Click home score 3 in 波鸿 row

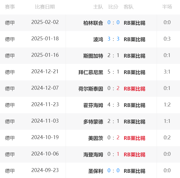tap(109, 39)
